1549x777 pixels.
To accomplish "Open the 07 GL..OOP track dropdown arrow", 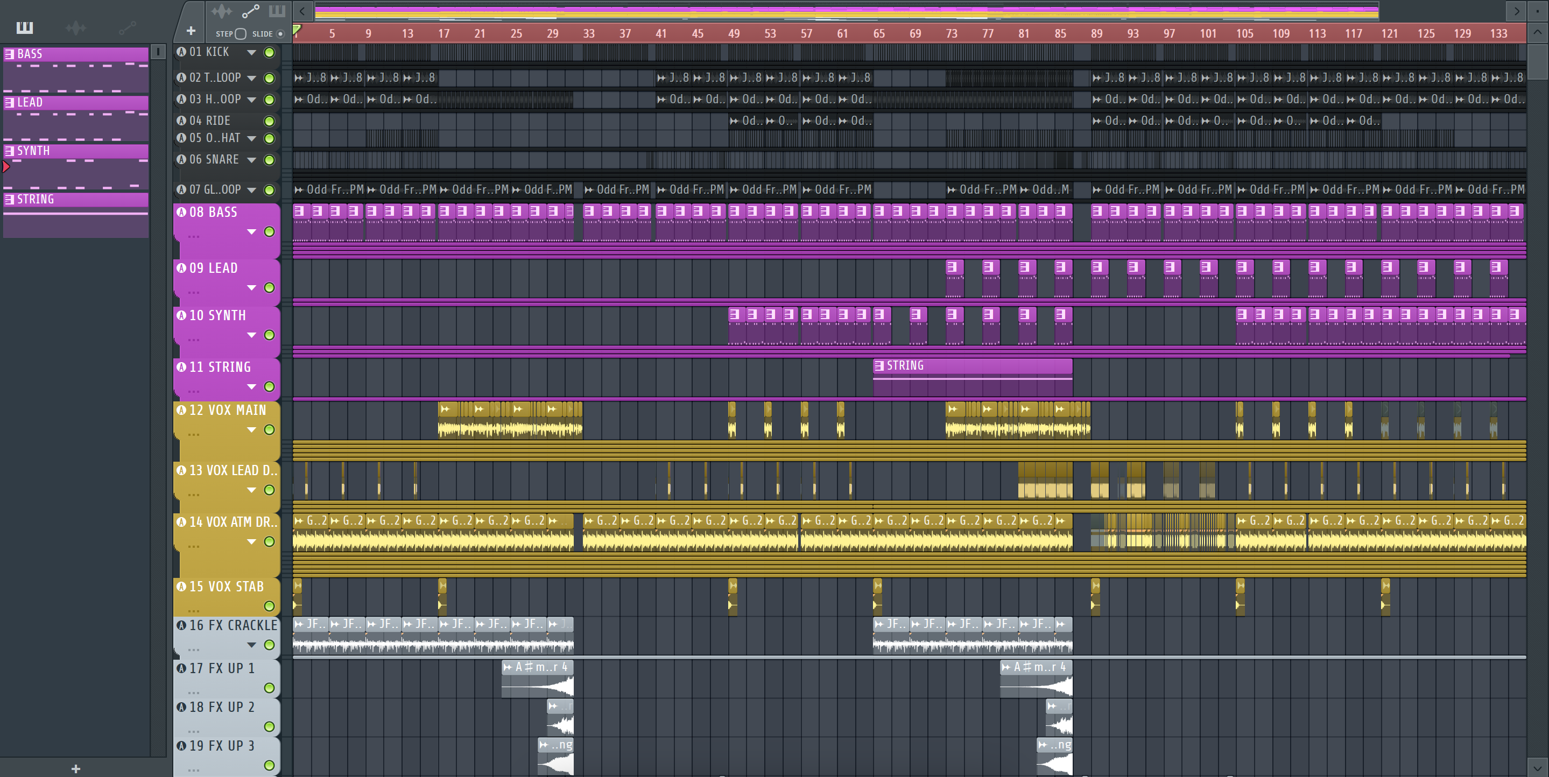I will [251, 190].
